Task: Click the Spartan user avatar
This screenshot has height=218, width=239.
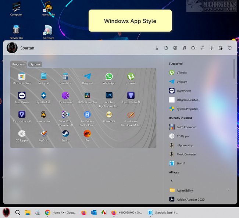Action: pos(12,48)
